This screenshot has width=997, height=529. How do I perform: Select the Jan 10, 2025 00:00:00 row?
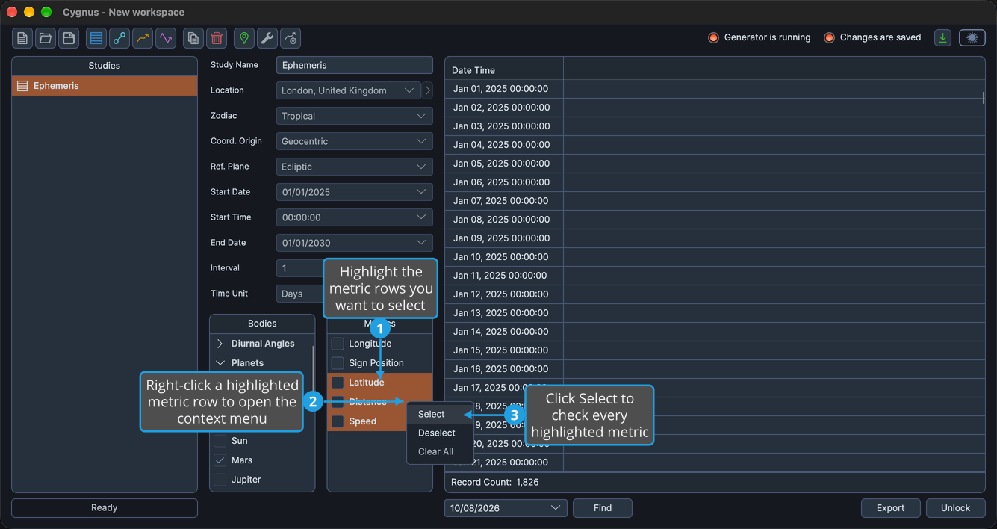click(715, 257)
